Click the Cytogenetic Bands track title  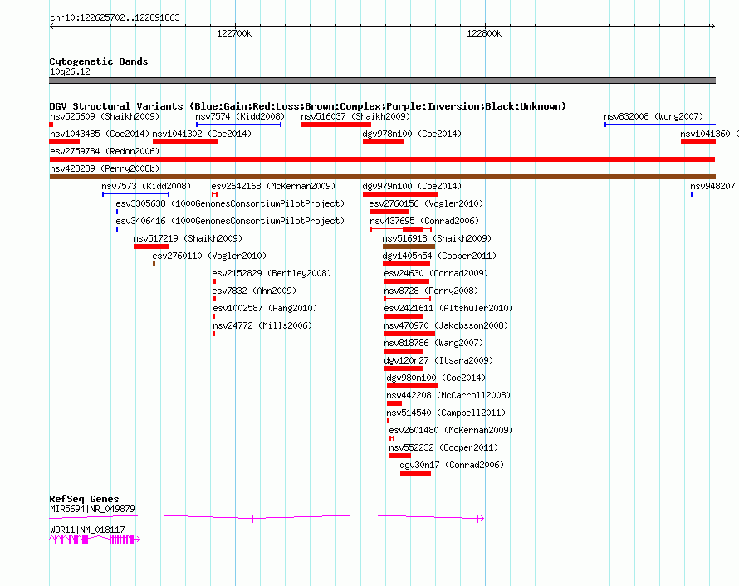99,61
